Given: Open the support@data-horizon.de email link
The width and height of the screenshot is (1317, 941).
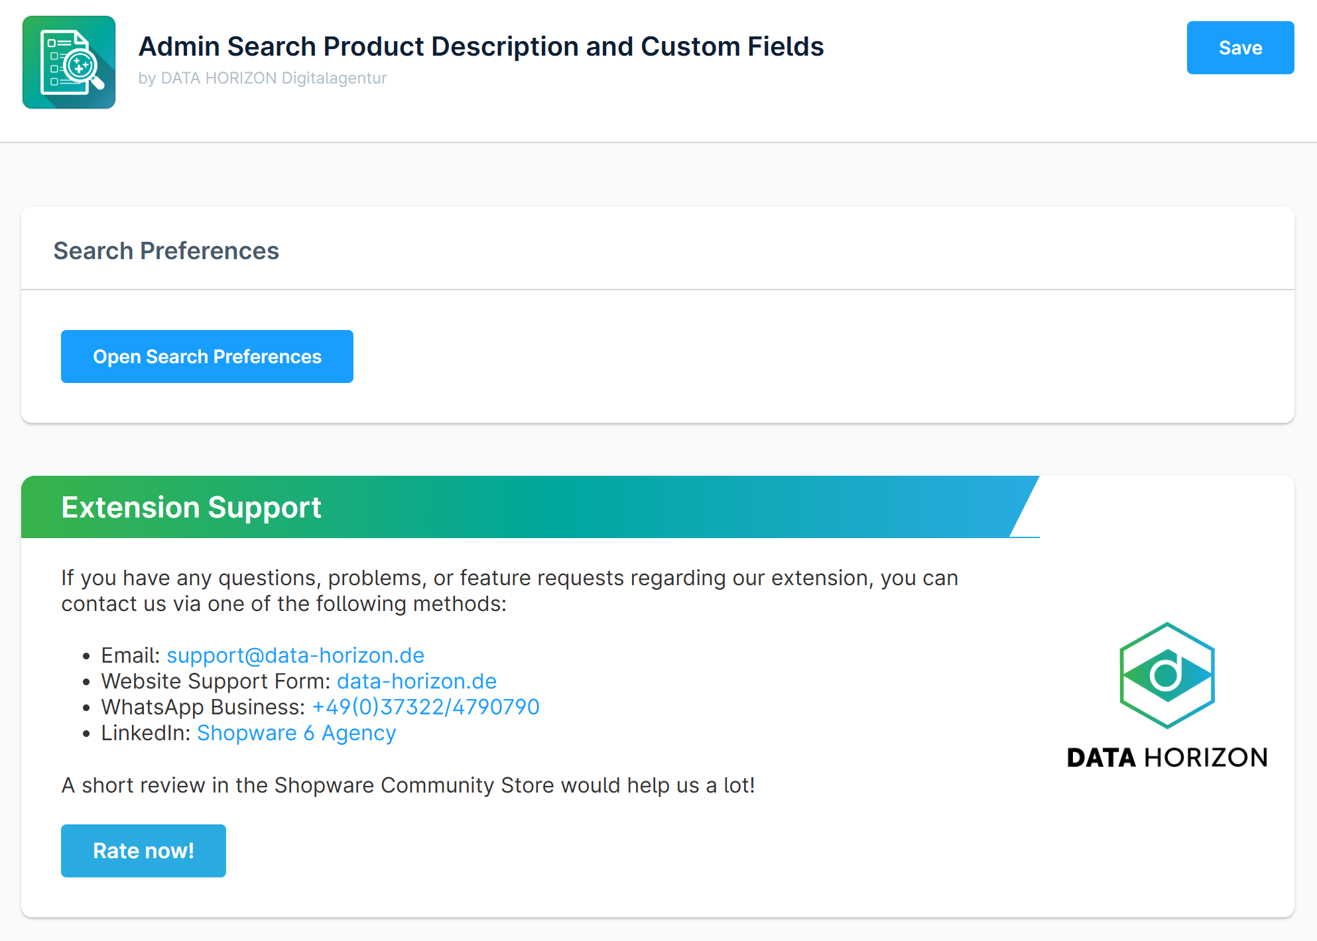Looking at the screenshot, I should (295, 655).
